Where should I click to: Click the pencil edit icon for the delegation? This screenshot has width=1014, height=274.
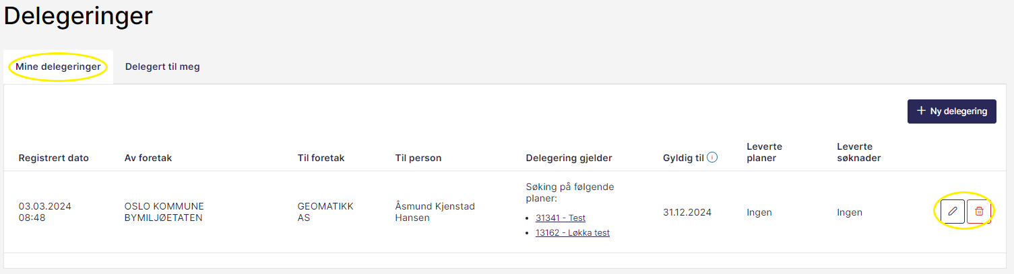pos(952,212)
